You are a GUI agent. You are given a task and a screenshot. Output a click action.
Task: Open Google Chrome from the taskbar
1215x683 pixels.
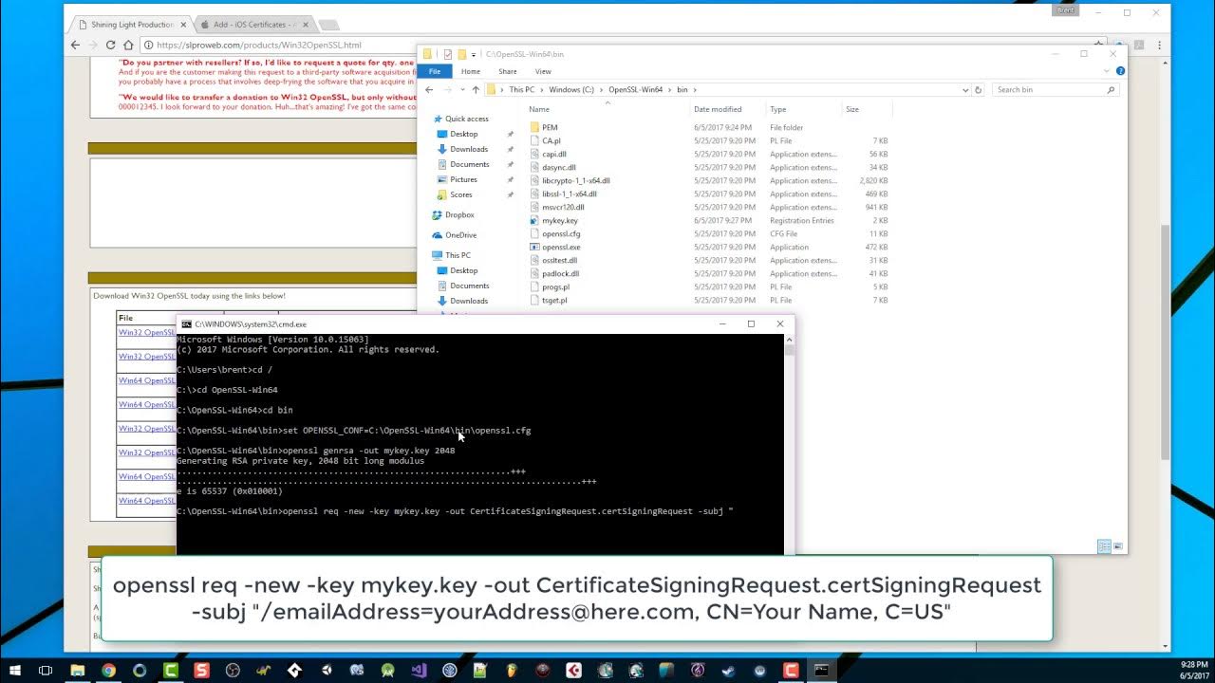click(x=108, y=671)
